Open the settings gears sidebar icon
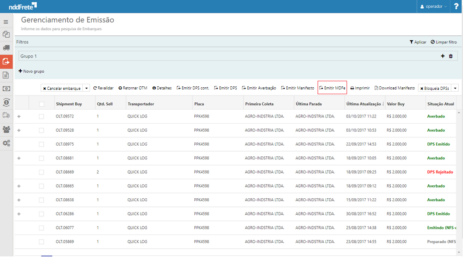The width and height of the screenshot is (463, 257). tap(6, 143)
